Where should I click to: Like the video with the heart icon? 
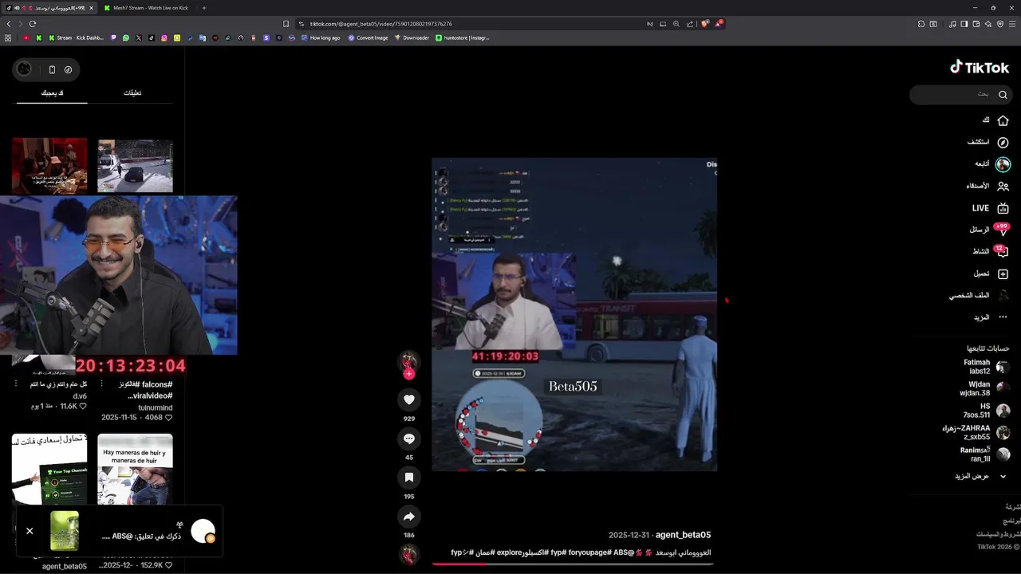pos(409,399)
